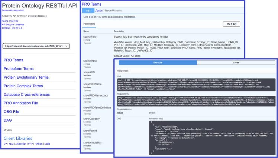The width and height of the screenshot is (278, 158).
Task: Expand the OBO File section
Action: (12, 111)
